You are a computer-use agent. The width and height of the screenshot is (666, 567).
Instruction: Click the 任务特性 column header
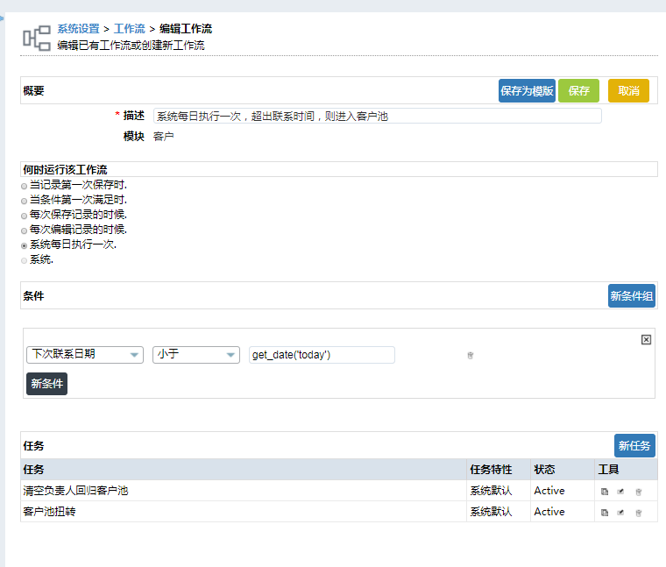point(491,470)
